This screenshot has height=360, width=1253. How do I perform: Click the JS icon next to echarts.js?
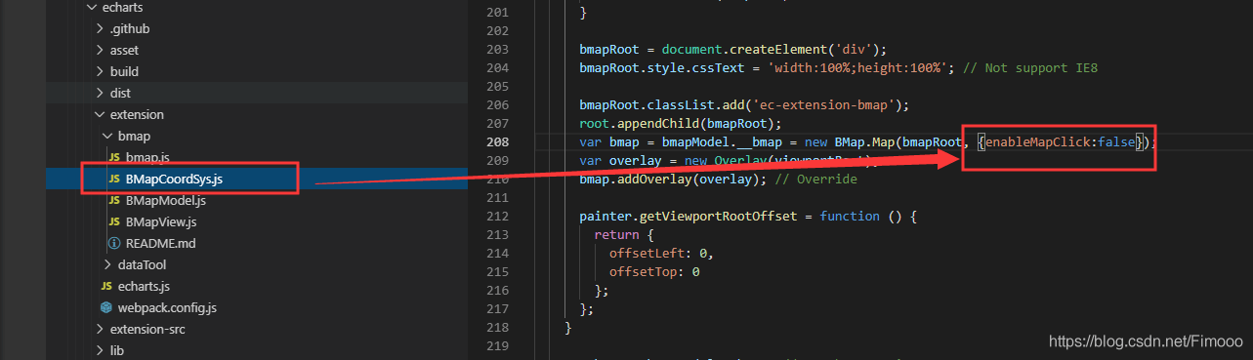pyautogui.click(x=107, y=286)
